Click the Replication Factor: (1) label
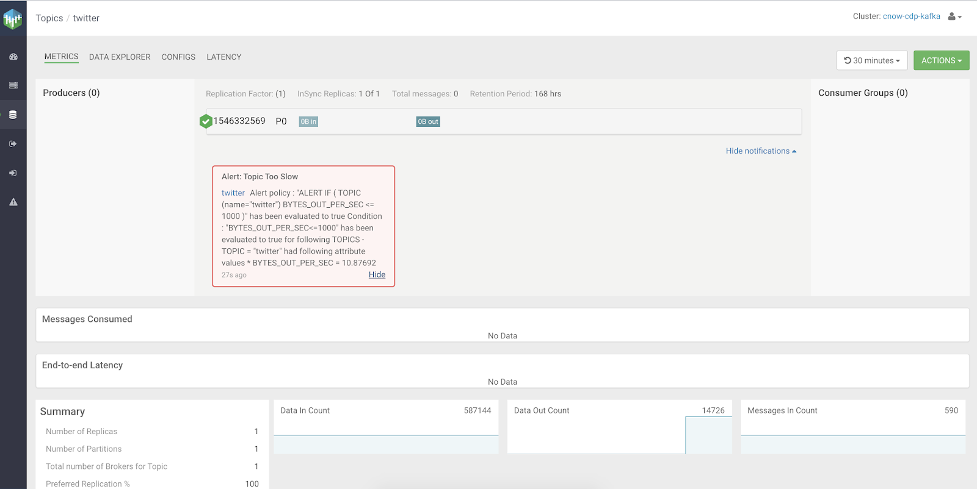Viewport: 977px width, 489px height. pos(245,94)
